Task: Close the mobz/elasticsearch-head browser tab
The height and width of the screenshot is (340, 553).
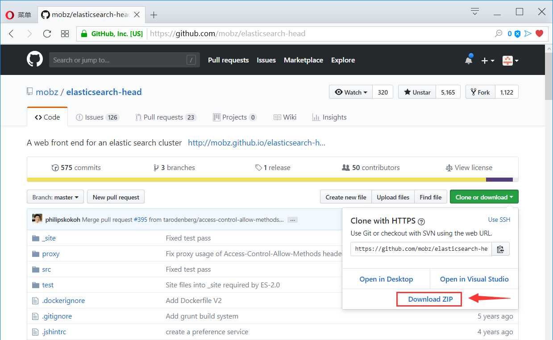Action: click(x=137, y=15)
